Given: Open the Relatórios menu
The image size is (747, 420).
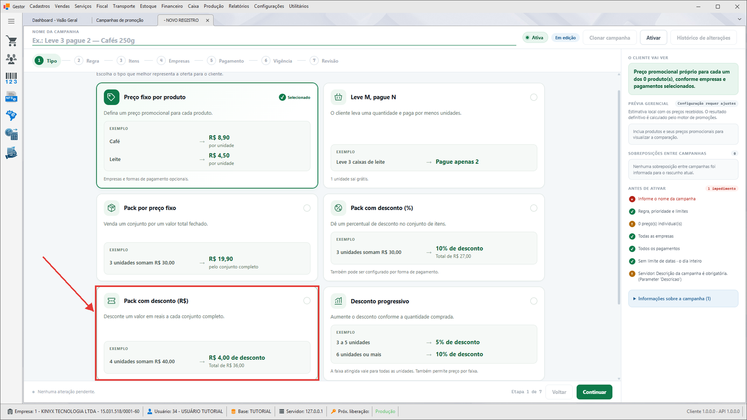Looking at the screenshot, I should point(239,6).
